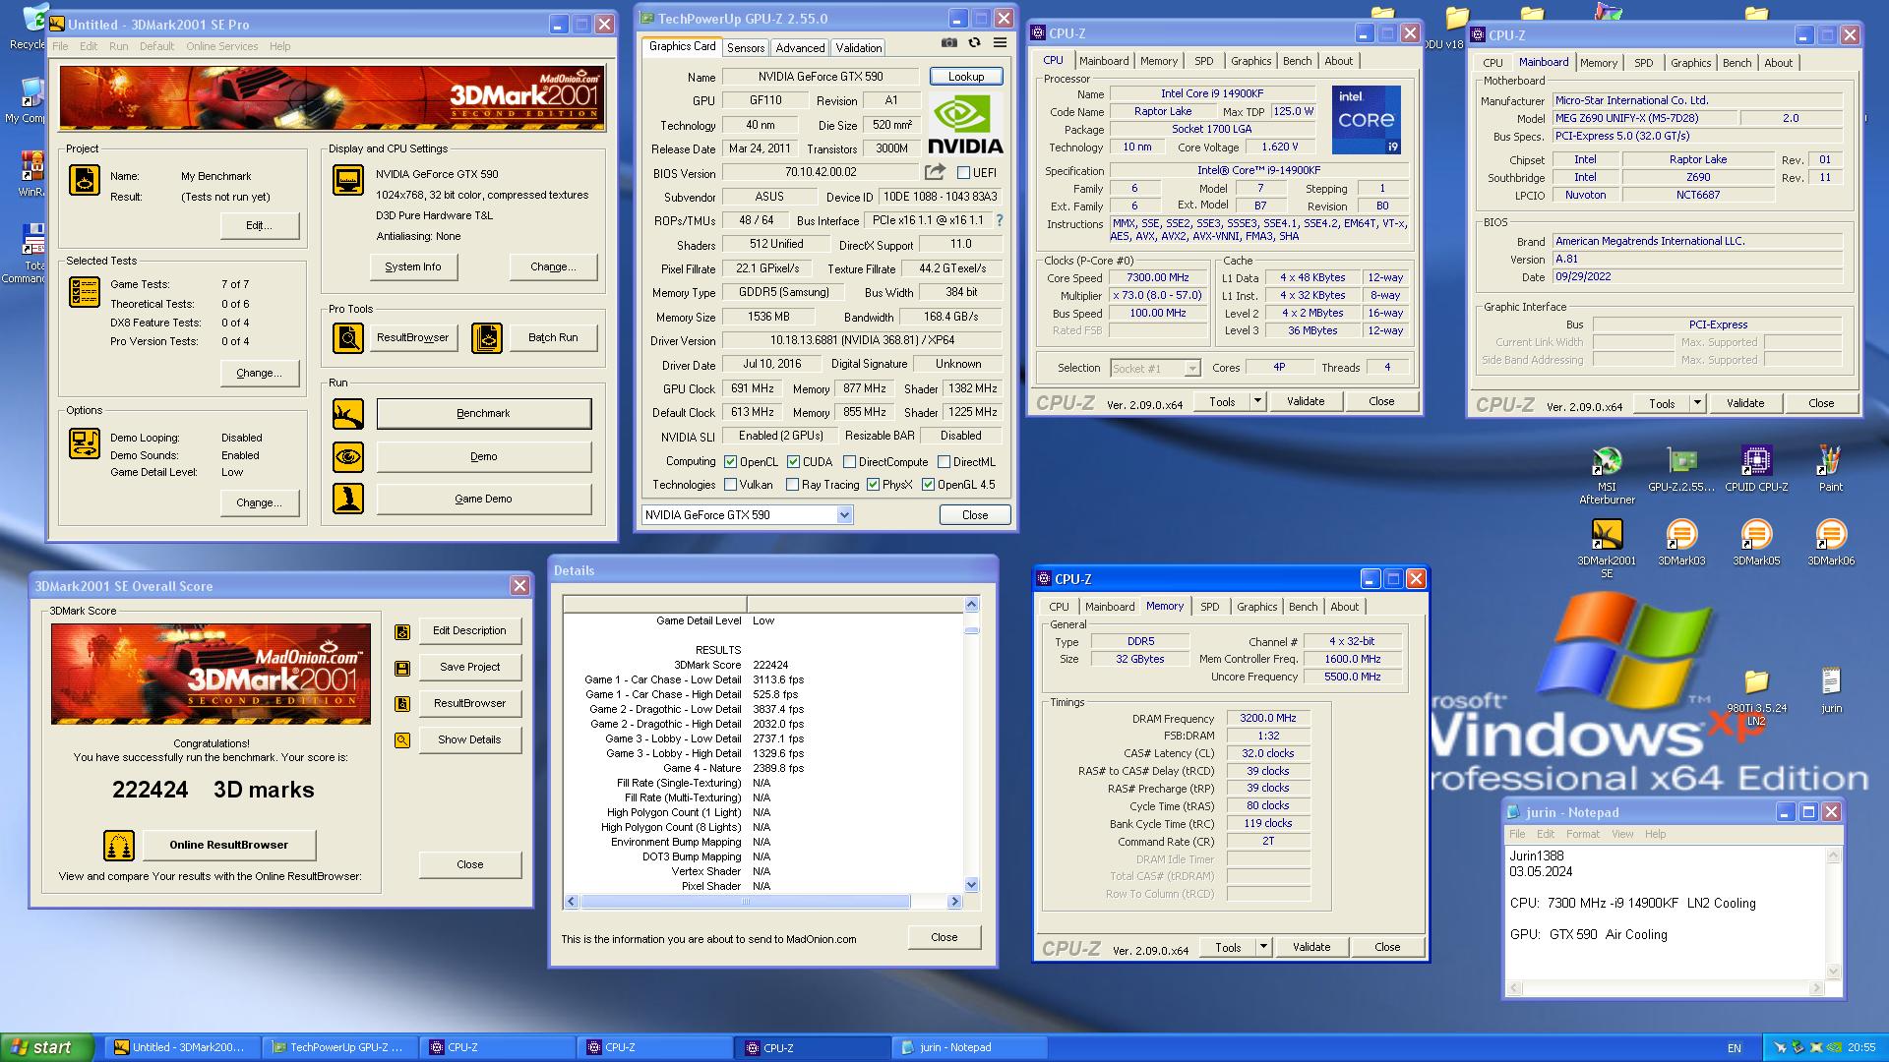Image resolution: width=1889 pixels, height=1062 pixels.
Task: Click the Show Details magnifier icon
Action: click(402, 740)
